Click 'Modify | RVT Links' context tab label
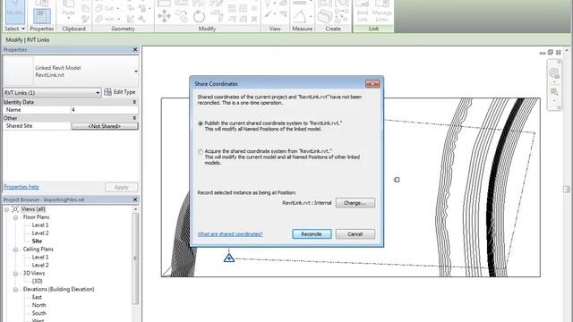Screen dimensions: 573x322 tap(28, 39)
